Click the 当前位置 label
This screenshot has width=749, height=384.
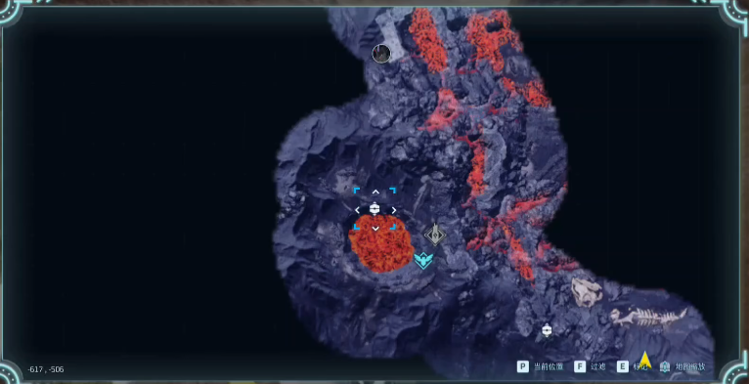coord(549,366)
